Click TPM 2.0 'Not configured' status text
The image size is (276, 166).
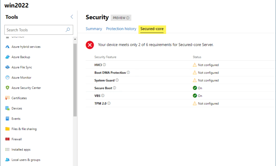[208, 103]
